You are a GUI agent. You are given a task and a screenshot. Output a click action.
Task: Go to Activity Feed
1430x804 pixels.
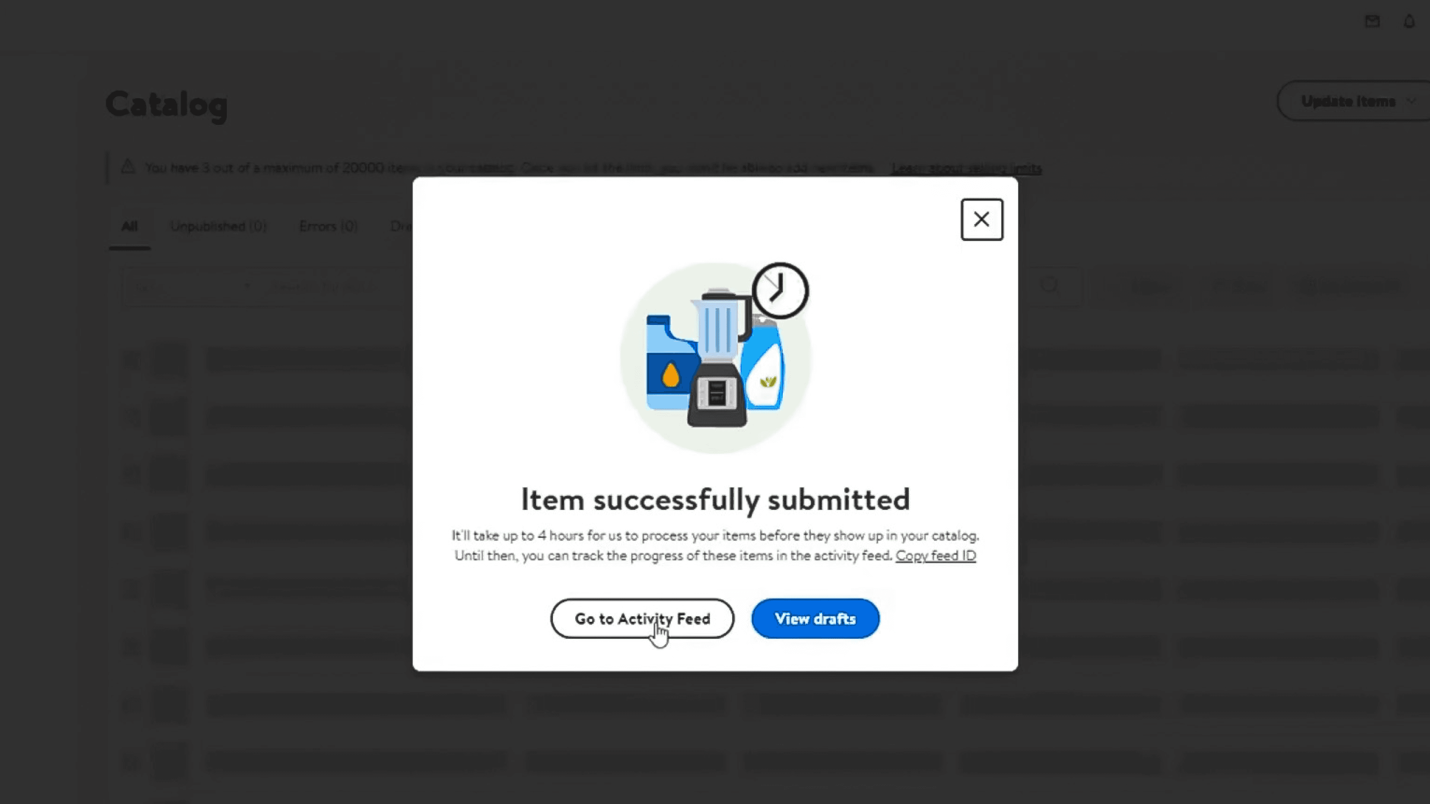coord(642,619)
